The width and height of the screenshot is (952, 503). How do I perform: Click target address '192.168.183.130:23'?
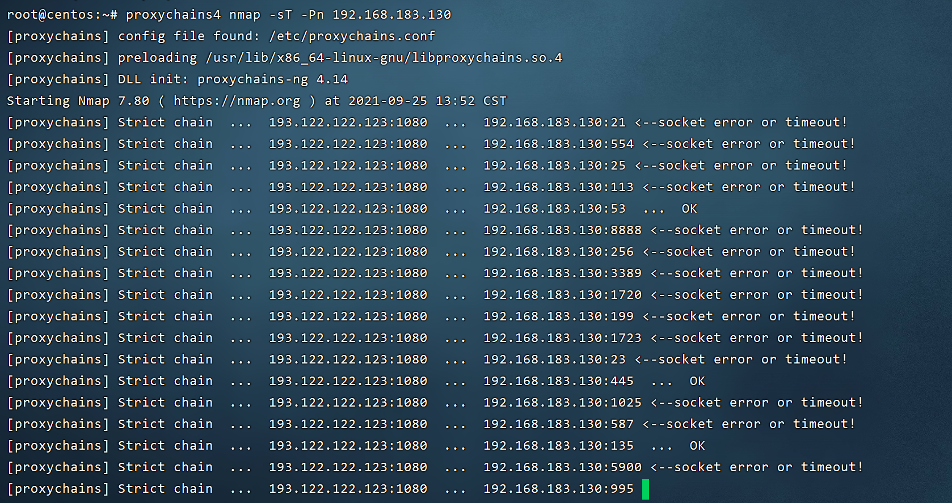(554, 360)
